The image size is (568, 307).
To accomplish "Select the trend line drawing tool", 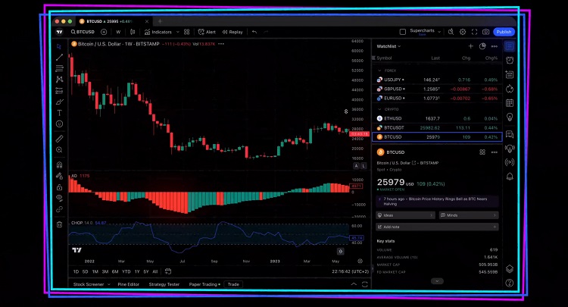I will pos(59,57).
